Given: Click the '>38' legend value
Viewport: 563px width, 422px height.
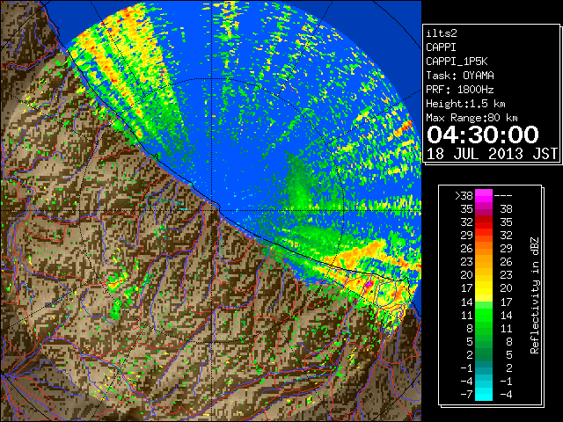Looking at the screenshot, I should 464,196.
